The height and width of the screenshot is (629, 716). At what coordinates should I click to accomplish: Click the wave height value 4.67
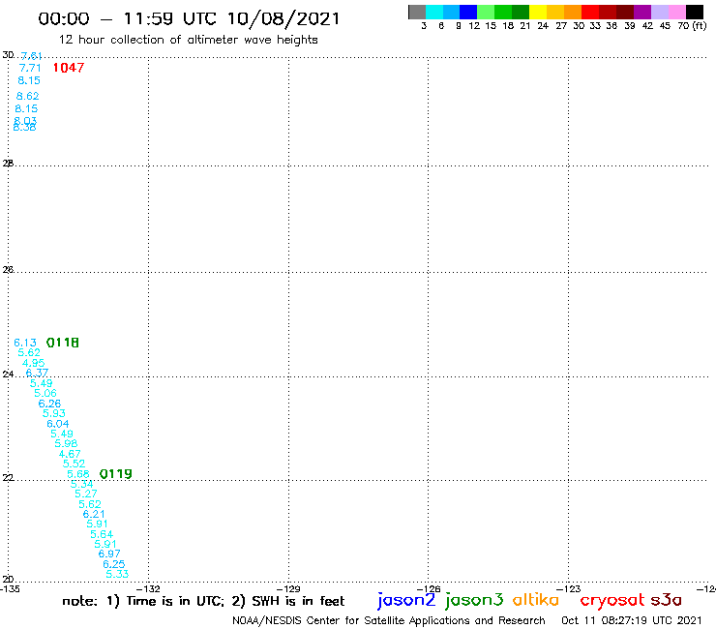(x=70, y=454)
